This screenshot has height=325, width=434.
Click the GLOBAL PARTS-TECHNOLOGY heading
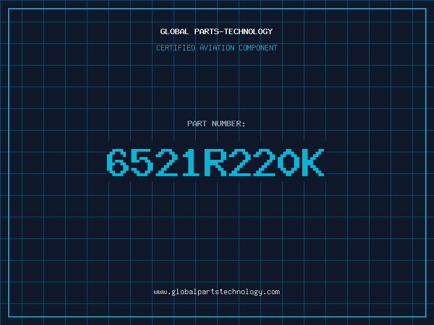click(216, 31)
